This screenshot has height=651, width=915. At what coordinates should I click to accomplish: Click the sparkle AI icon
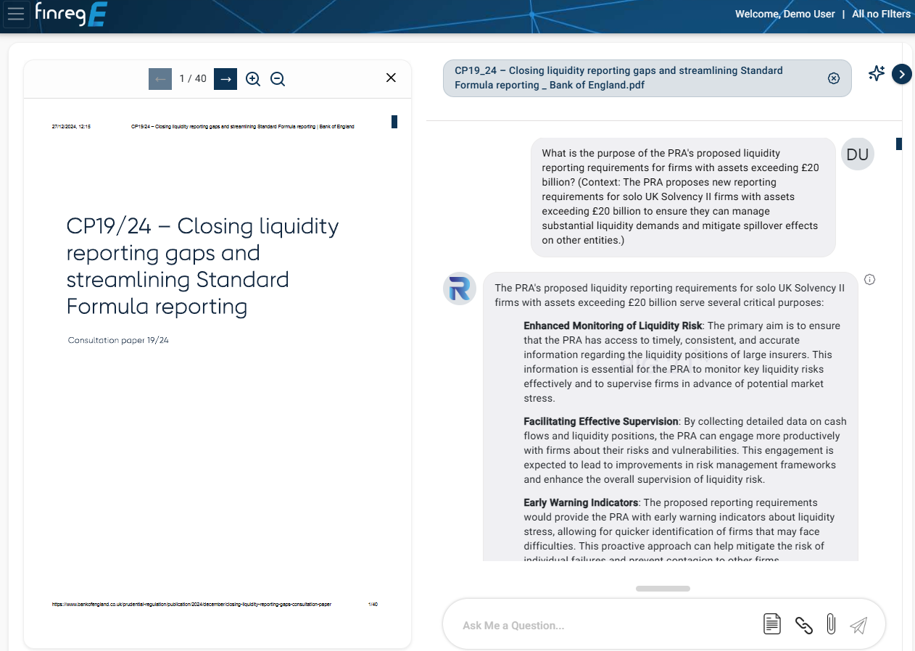[877, 73]
